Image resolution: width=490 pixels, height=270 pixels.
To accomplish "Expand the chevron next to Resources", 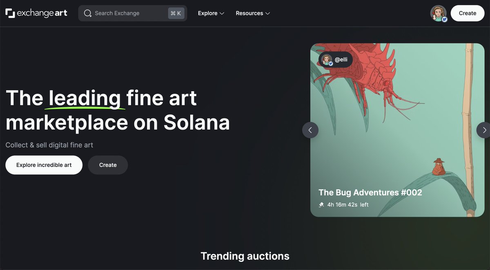I will [x=268, y=13].
